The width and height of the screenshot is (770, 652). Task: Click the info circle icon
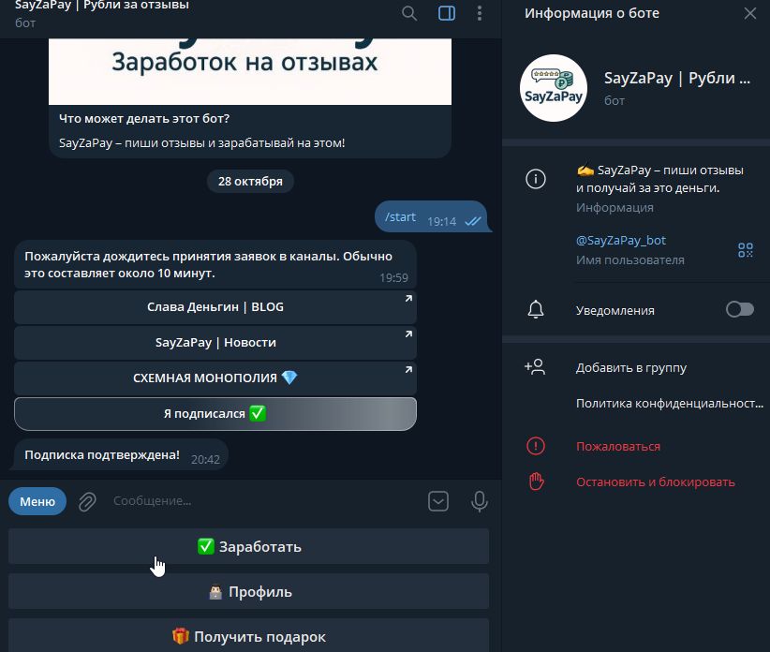(x=536, y=179)
